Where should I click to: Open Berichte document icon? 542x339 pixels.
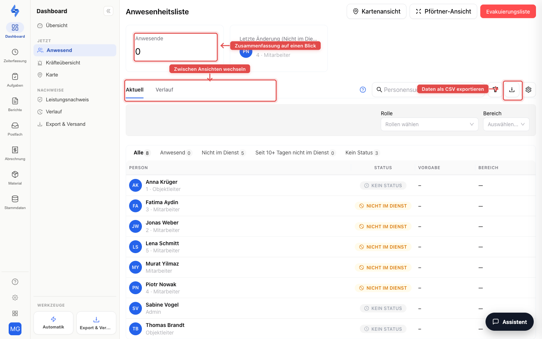pos(15,101)
